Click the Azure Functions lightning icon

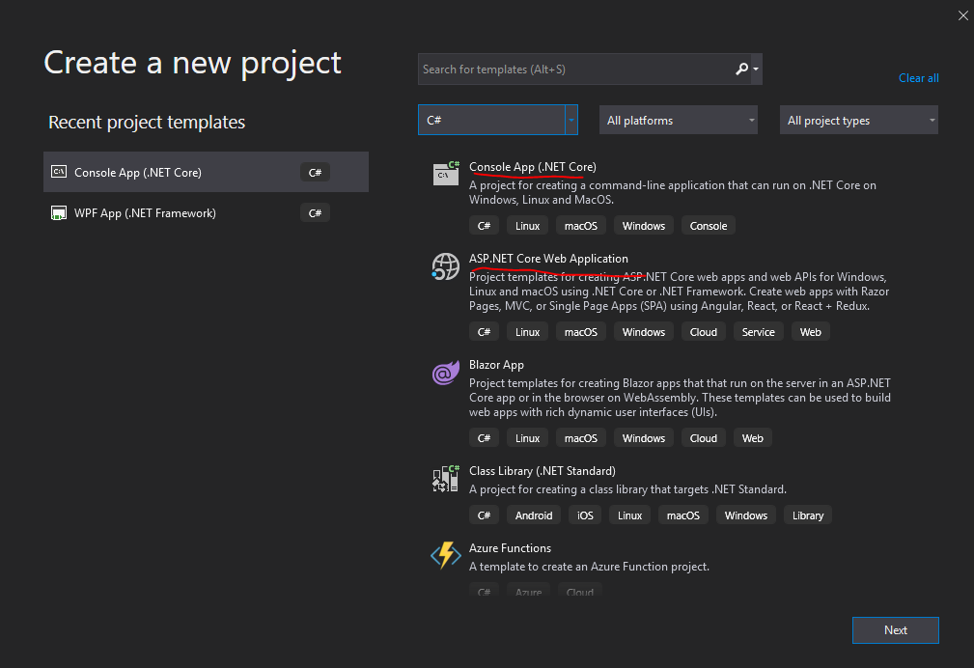445,555
